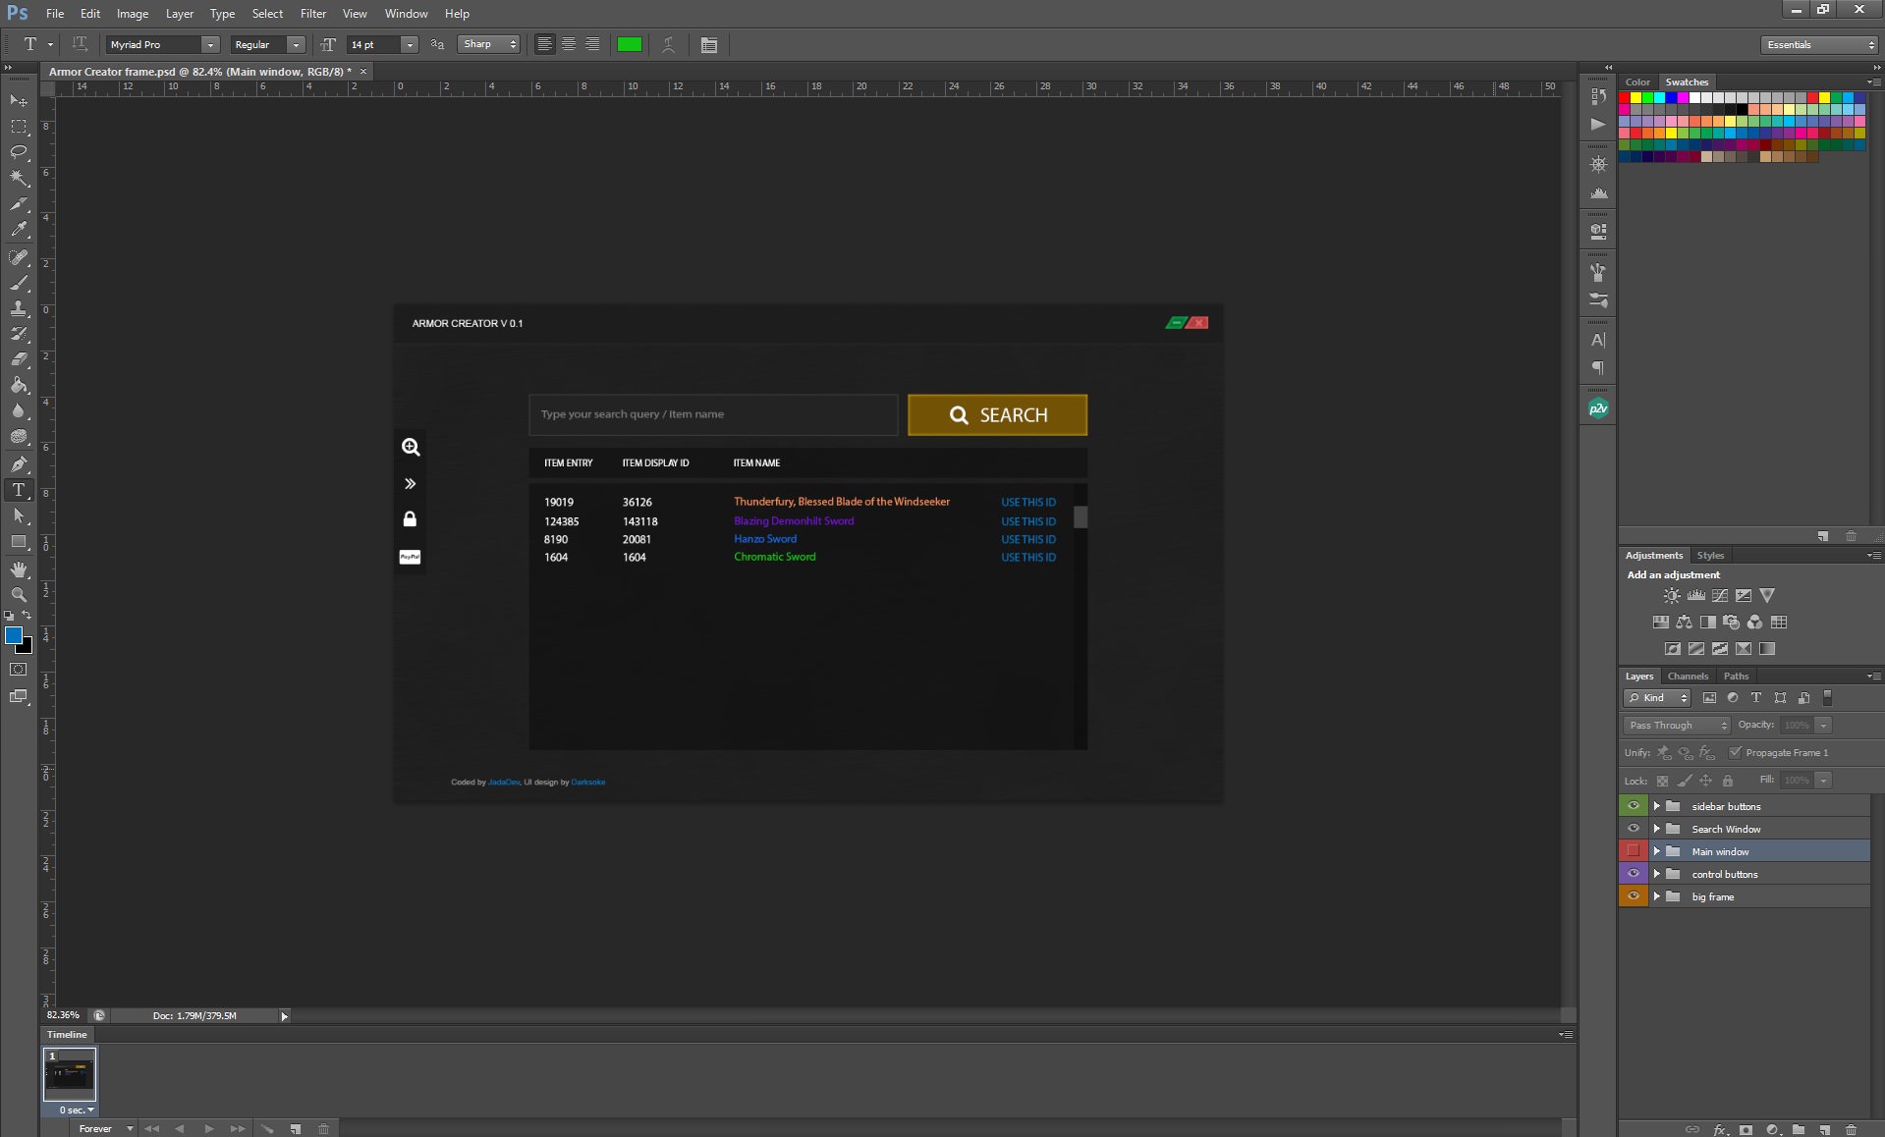This screenshot has height=1137, width=1885.
Task: Add a Curves adjustment
Action: coord(1720,595)
